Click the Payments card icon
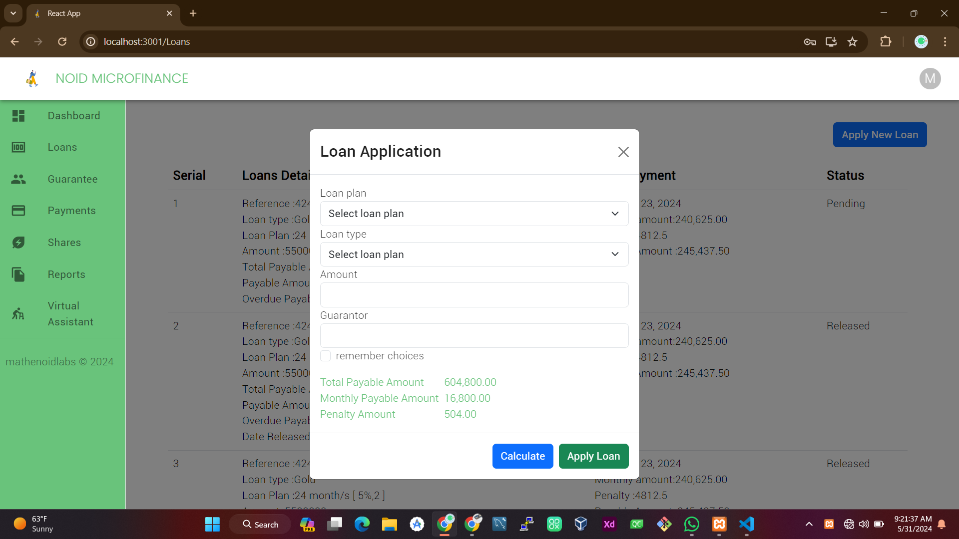Image resolution: width=959 pixels, height=539 pixels. [x=18, y=211]
